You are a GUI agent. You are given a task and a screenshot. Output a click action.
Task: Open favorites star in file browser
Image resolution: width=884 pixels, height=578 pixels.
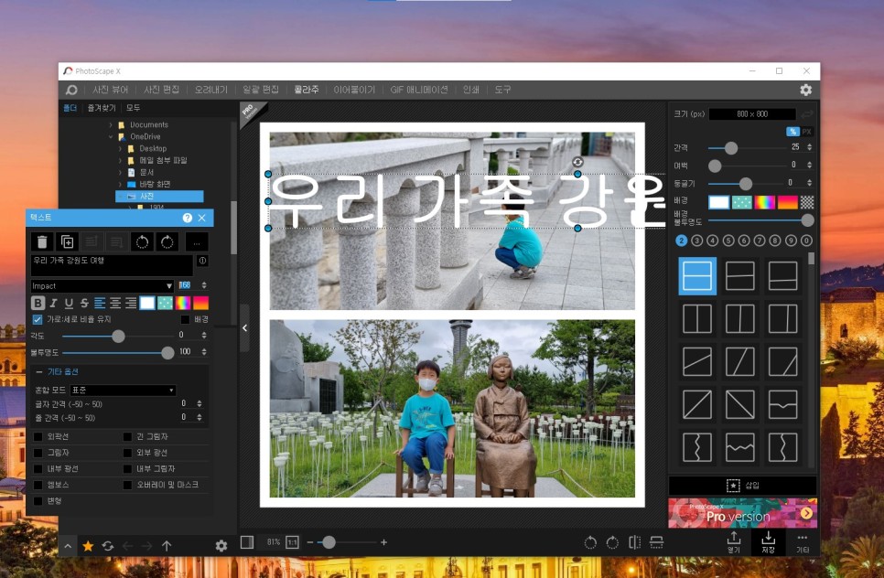coord(88,545)
